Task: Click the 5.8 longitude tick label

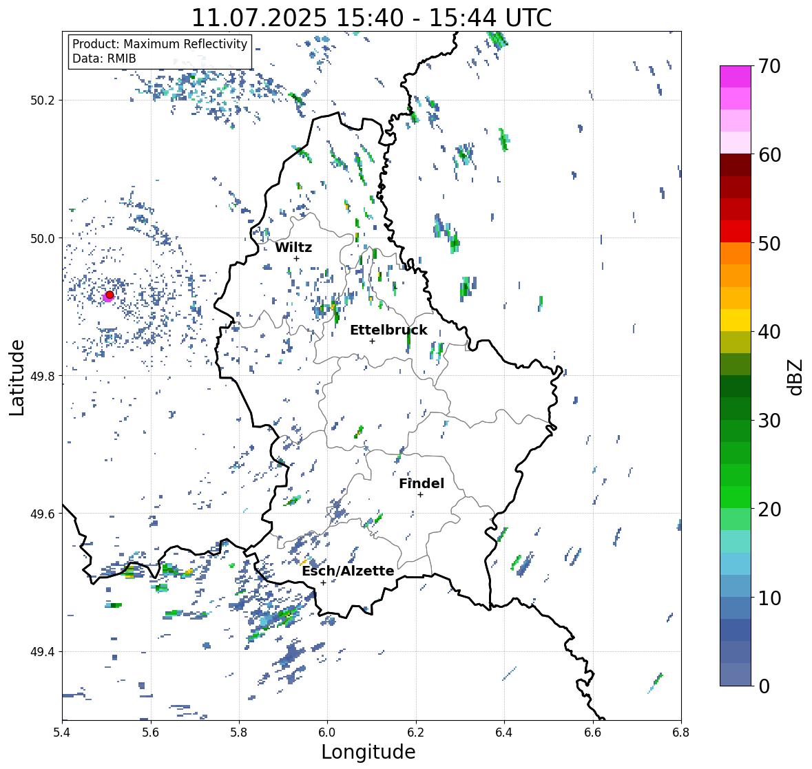Action: [x=239, y=733]
